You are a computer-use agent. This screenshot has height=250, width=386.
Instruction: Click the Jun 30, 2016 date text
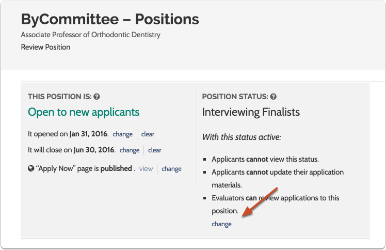tap(94, 150)
